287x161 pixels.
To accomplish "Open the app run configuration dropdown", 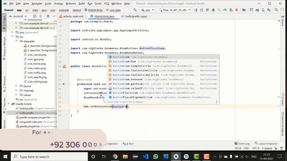I will coord(148,10).
